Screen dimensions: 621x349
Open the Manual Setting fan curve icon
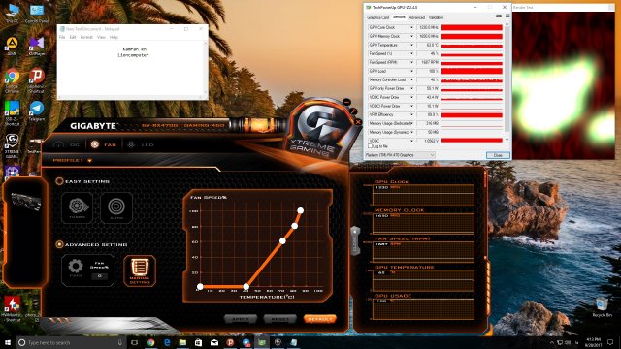tap(140, 271)
